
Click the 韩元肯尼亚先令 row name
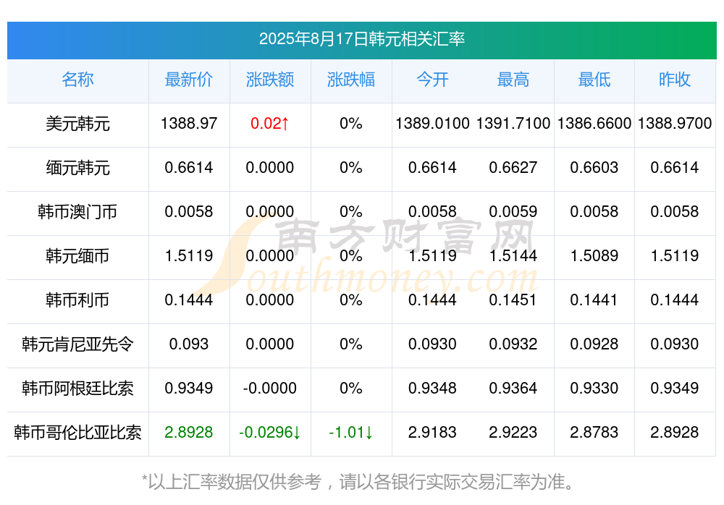pos(77,344)
